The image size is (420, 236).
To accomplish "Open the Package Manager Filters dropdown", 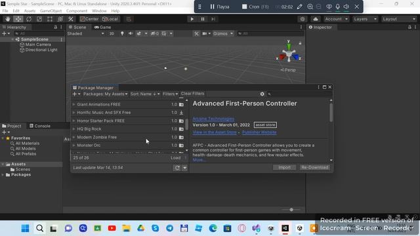I will [170, 94].
